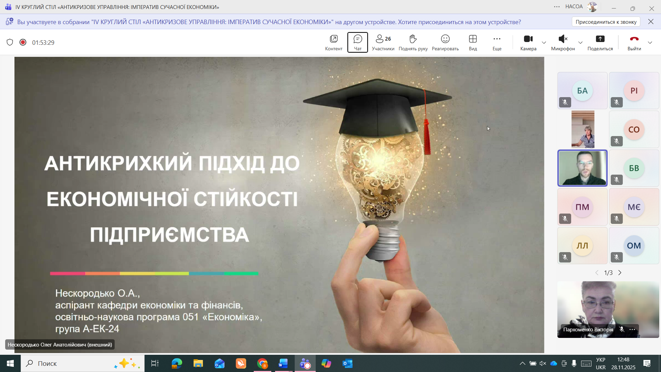Select the active speaker video thumbnail
This screenshot has width=661, height=372.
[582, 168]
